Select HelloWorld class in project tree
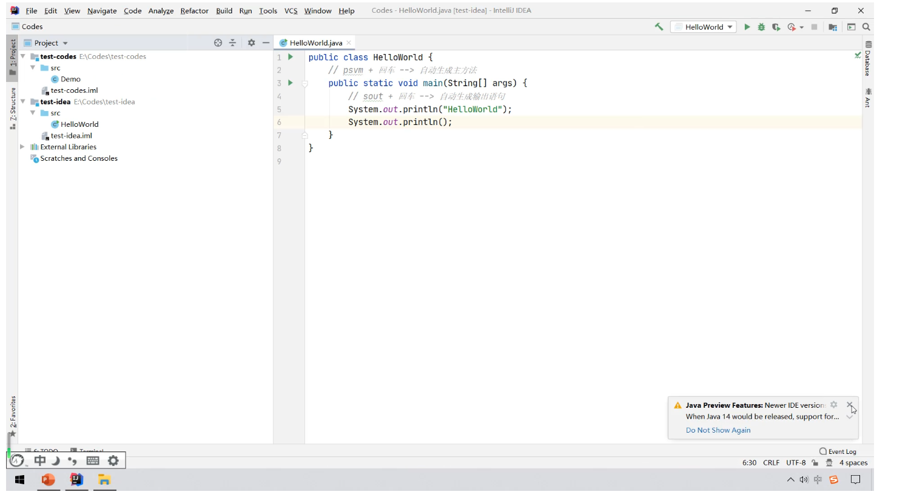The height and width of the screenshot is (500, 911). tap(75, 124)
